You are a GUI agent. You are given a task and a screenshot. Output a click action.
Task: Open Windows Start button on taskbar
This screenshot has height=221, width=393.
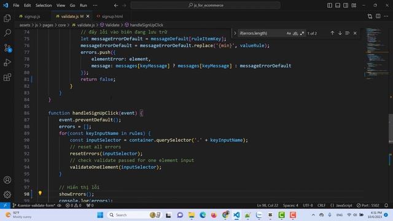pos(100,215)
